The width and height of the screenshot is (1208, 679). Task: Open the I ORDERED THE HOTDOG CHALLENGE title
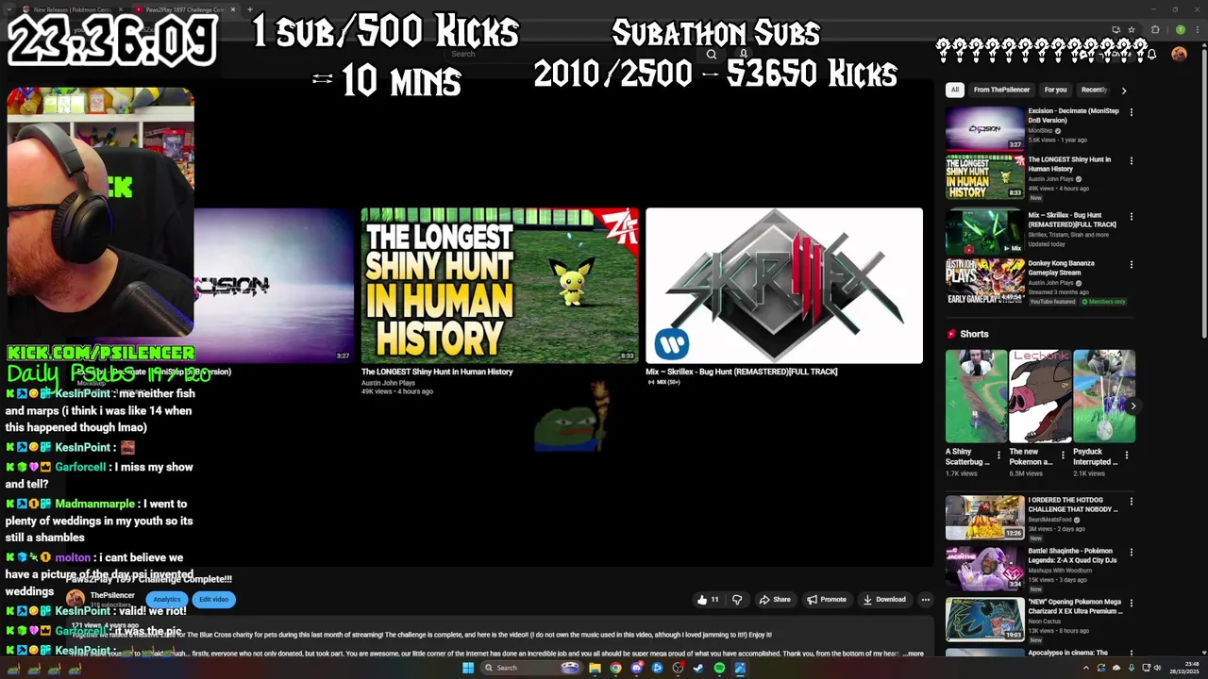pos(1072,505)
